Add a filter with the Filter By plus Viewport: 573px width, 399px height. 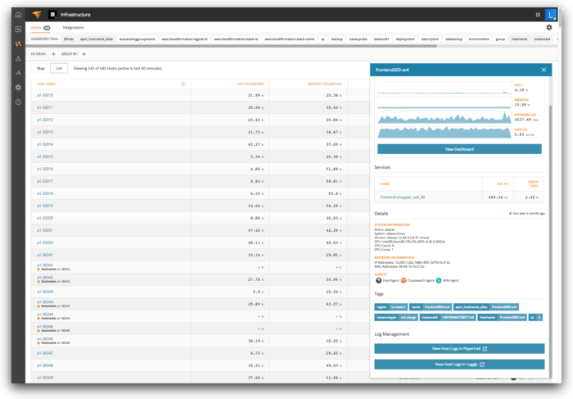[52, 53]
